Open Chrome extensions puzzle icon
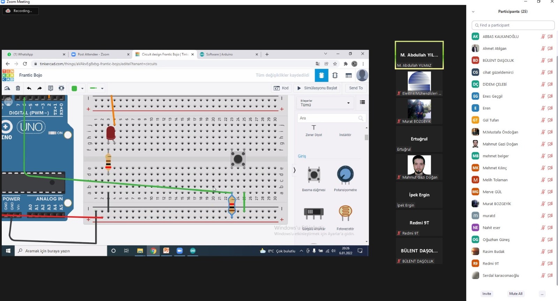 point(345,64)
